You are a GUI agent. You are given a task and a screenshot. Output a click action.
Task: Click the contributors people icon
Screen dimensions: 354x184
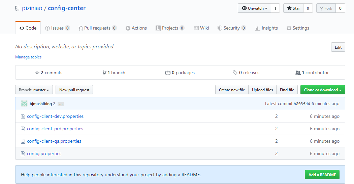click(298, 73)
